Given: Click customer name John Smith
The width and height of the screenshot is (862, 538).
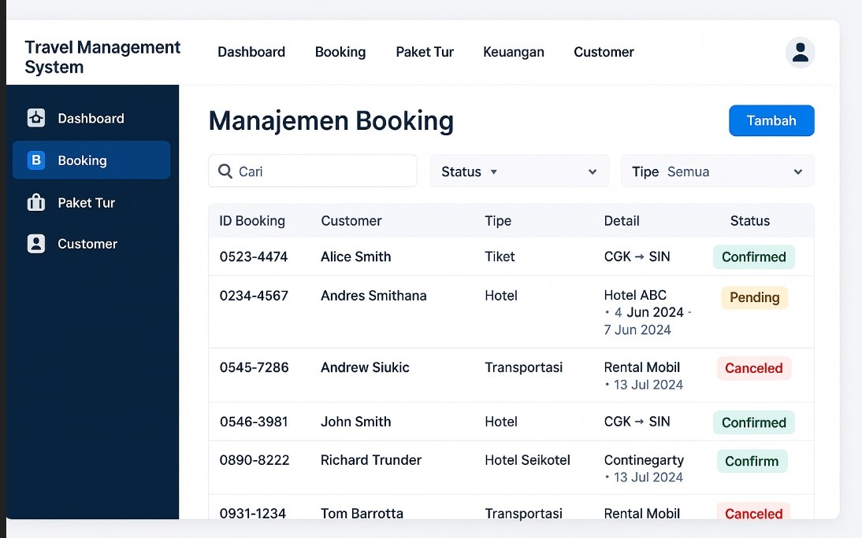Looking at the screenshot, I should pos(355,422).
